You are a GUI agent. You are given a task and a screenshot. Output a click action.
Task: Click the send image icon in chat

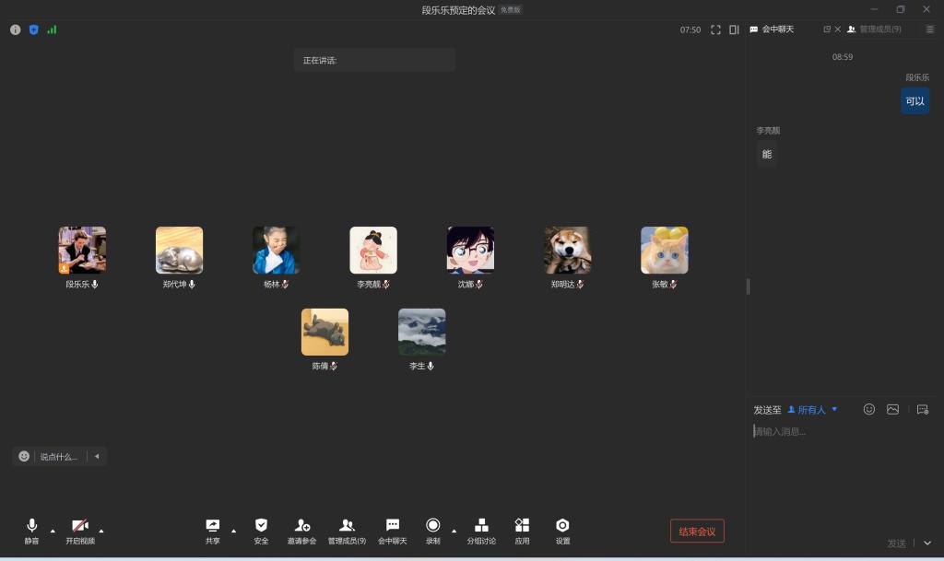pyautogui.click(x=892, y=409)
